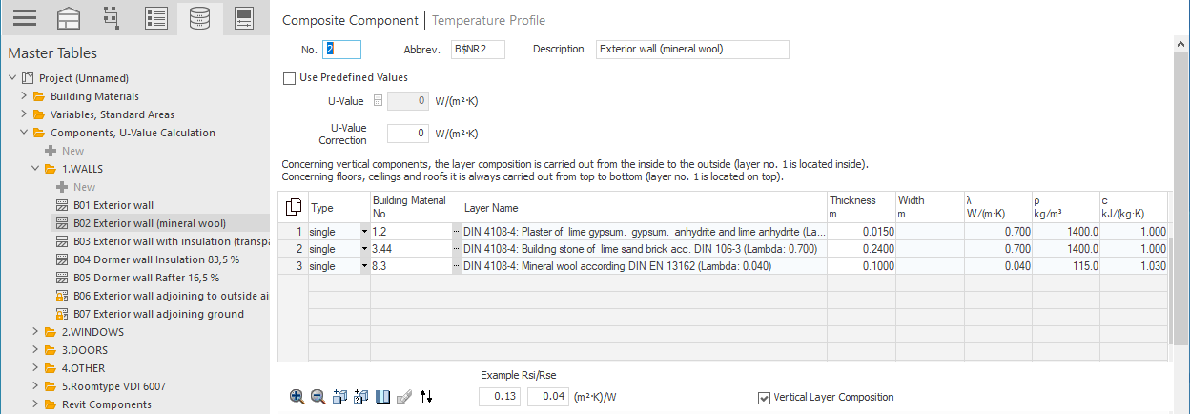The height and width of the screenshot is (414, 1190).
Task: Select the Composite Component tab
Action: point(351,20)
